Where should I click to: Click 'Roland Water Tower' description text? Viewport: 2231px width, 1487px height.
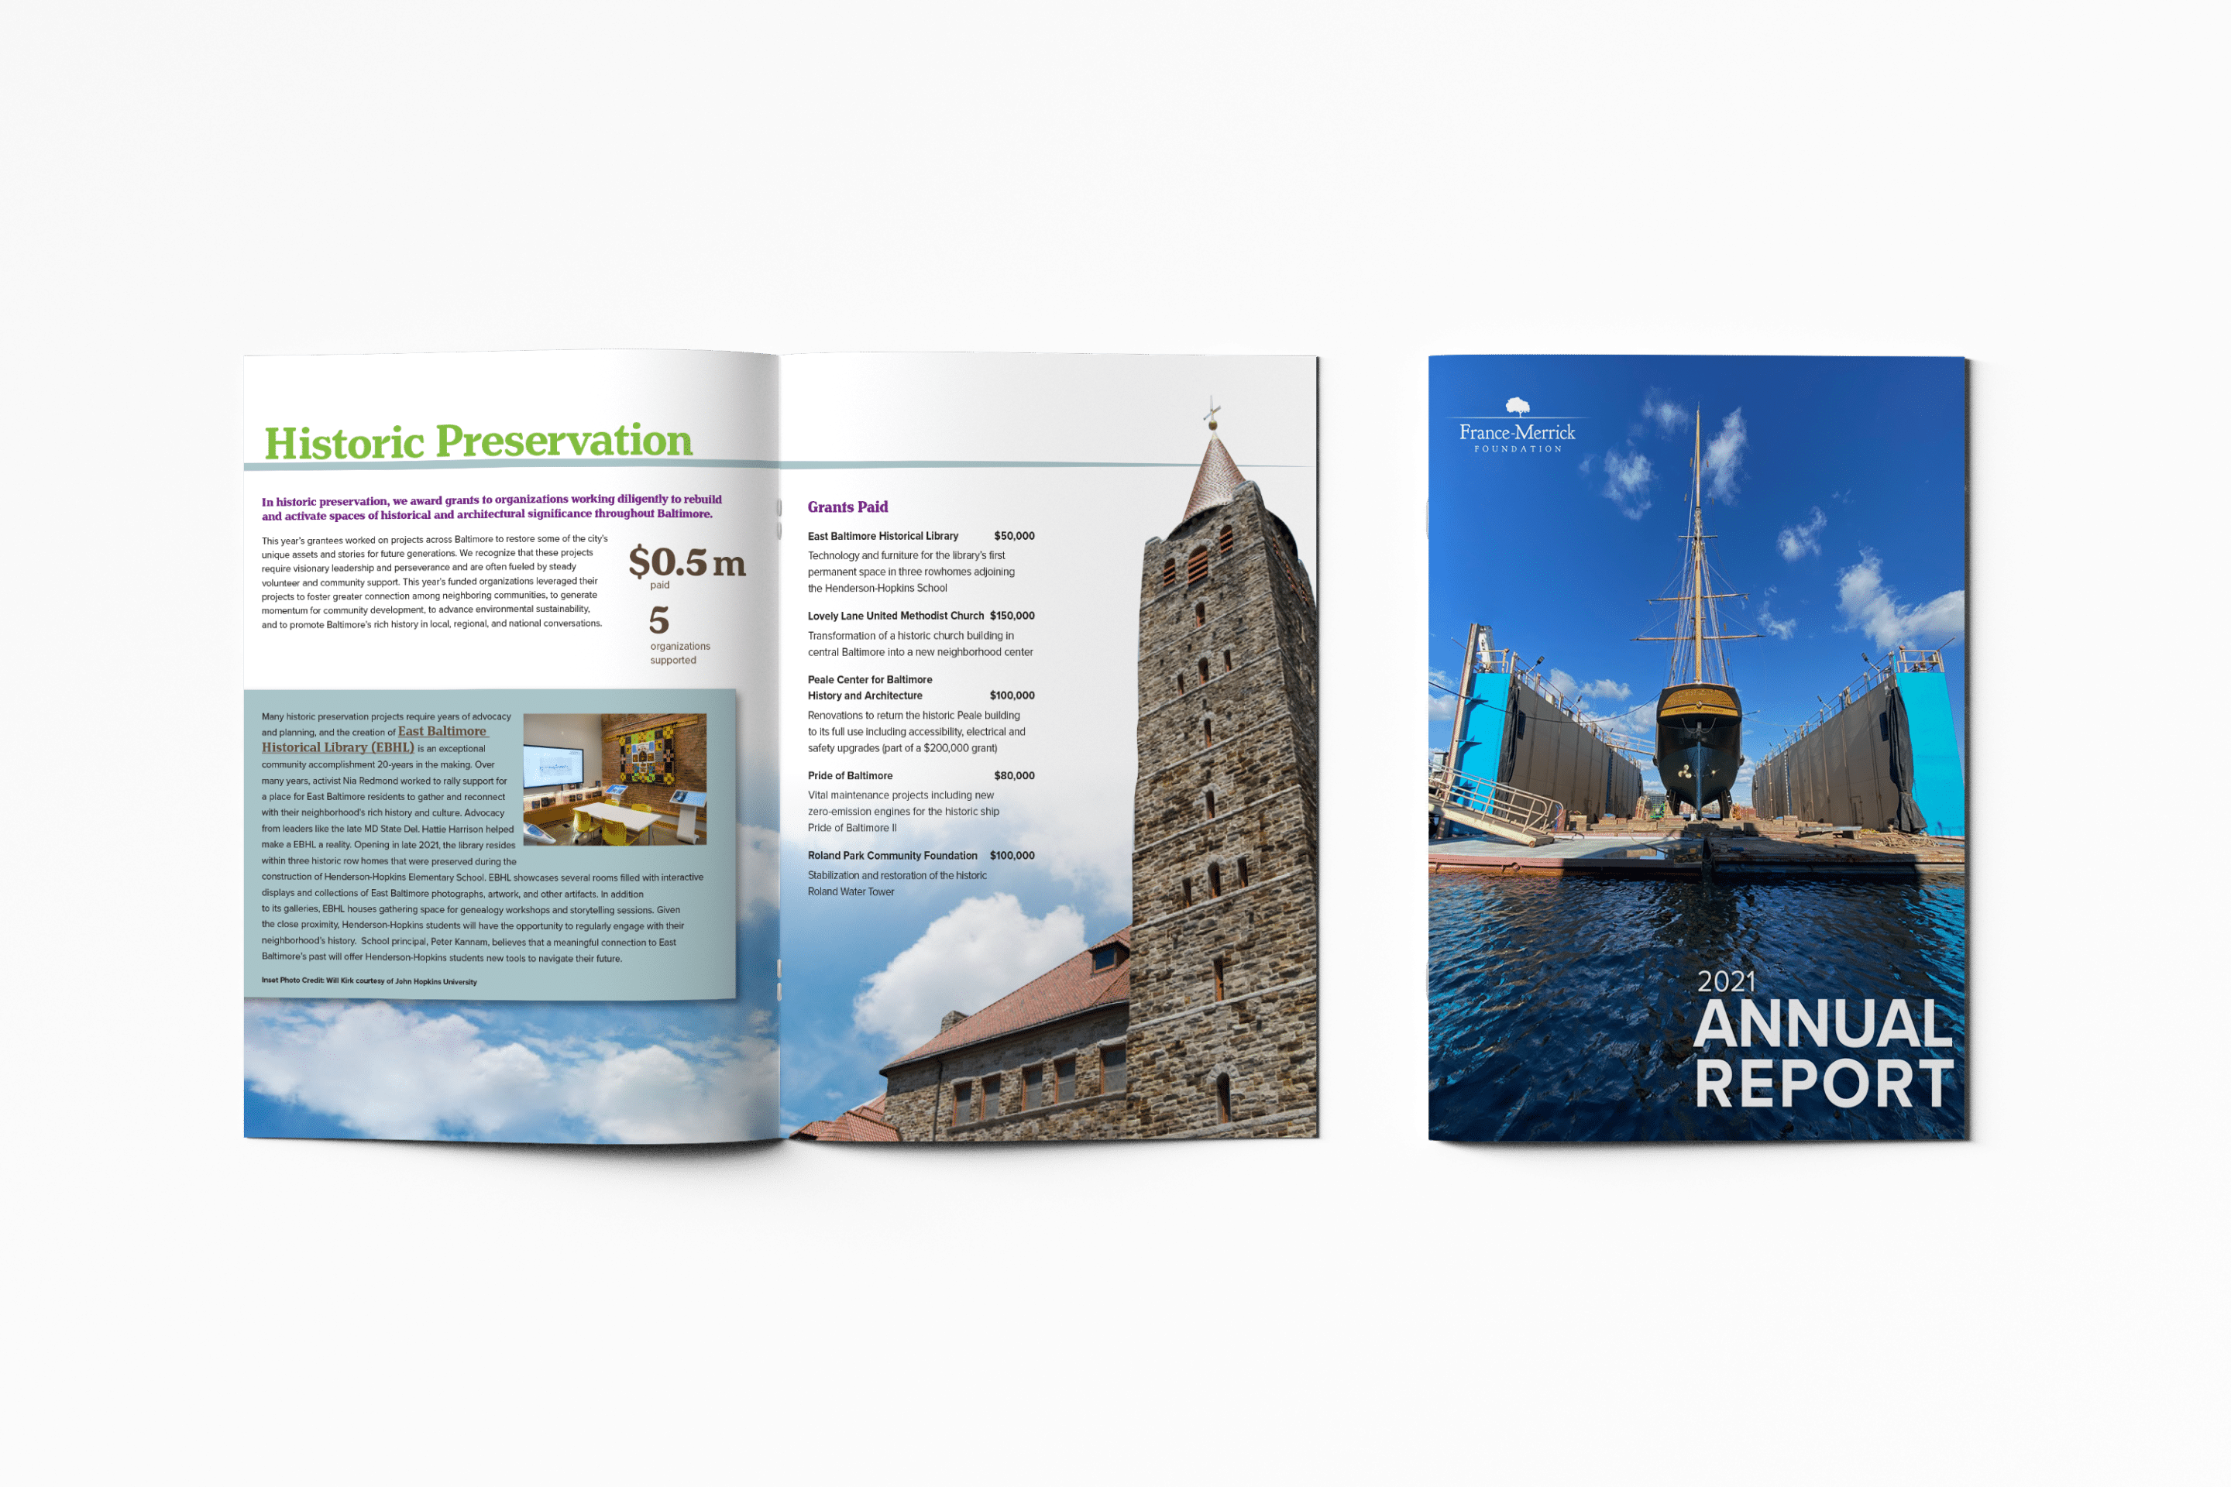click(x=851, y=891)
